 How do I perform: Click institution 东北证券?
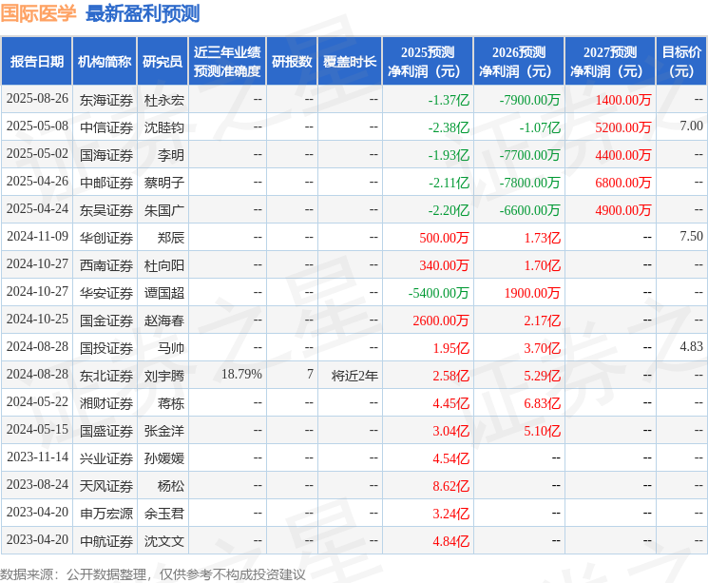[x=106, y=376]
